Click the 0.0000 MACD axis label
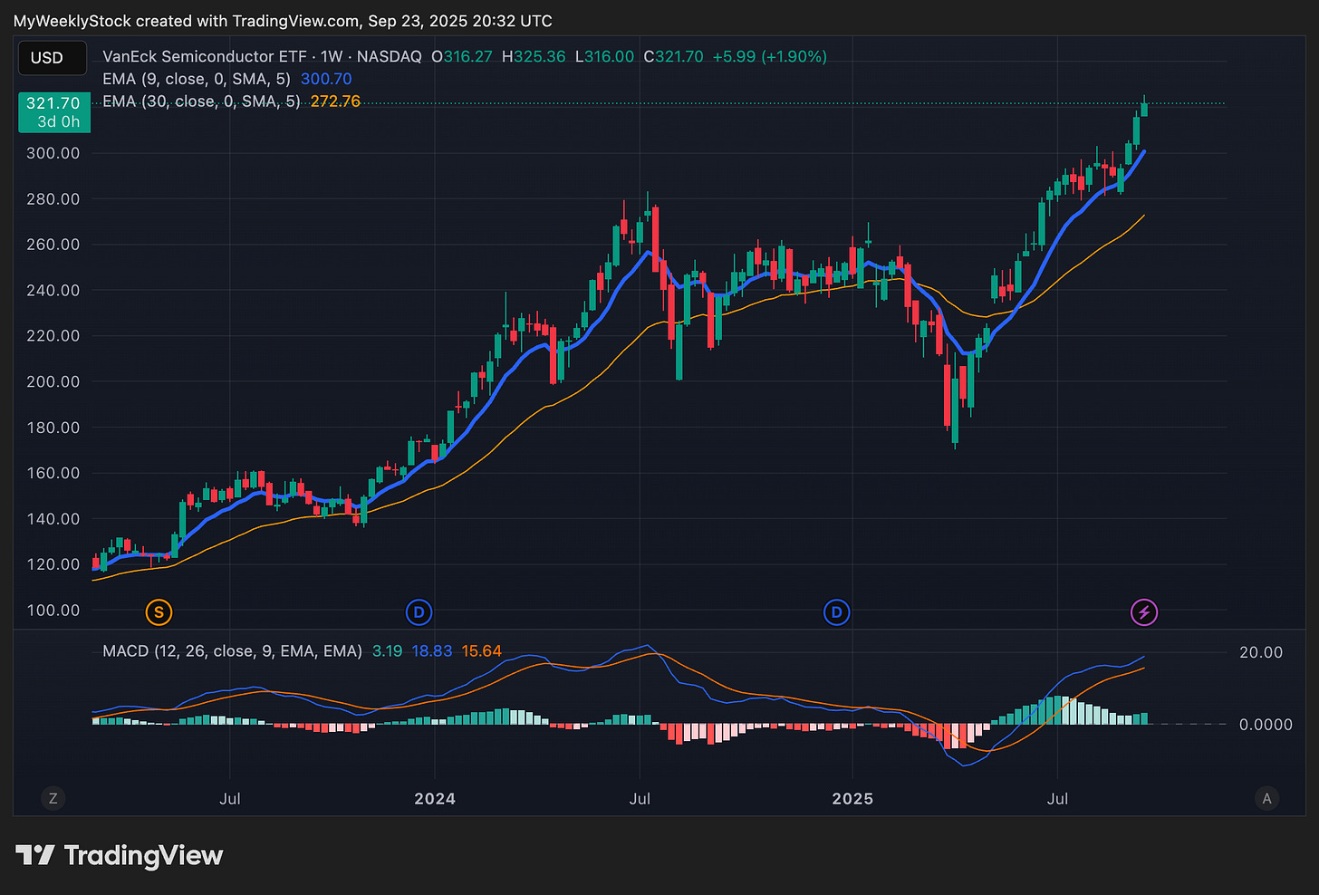This screenshot has height=895, width=1319. click(x=1266, y=725)
